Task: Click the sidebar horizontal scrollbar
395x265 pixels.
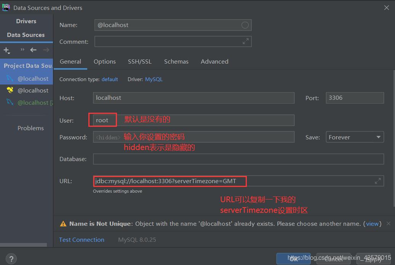Action: 24,245
